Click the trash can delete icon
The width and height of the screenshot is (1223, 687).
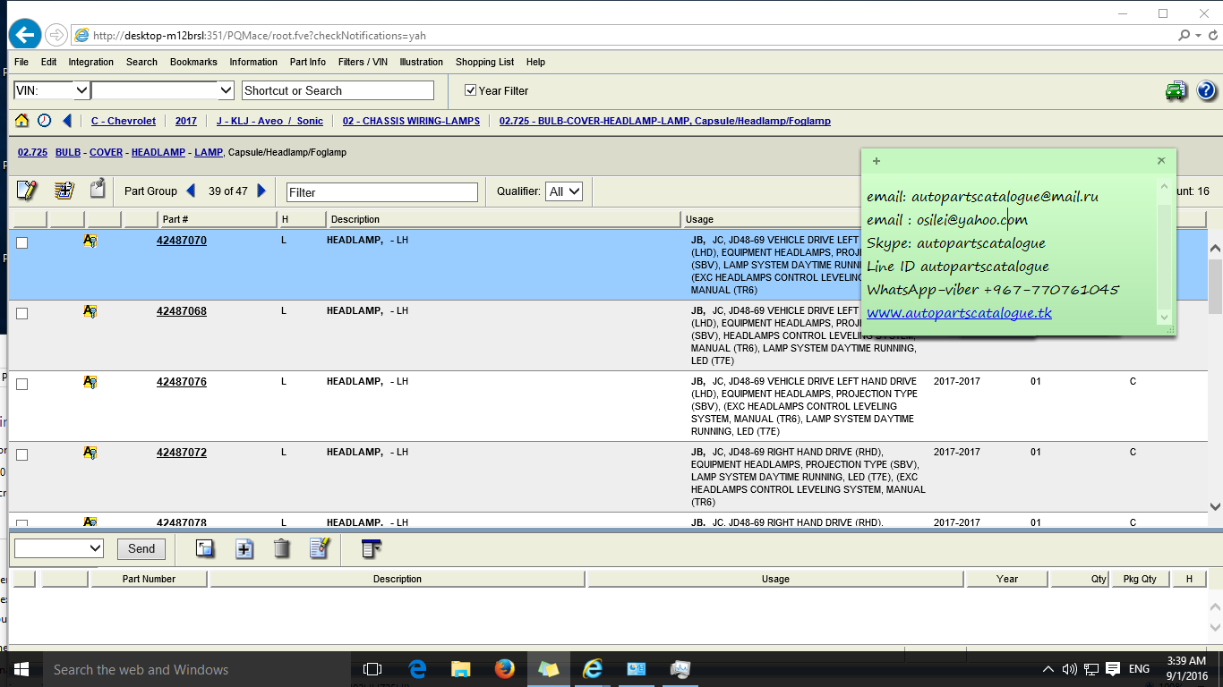click(282, 548)
